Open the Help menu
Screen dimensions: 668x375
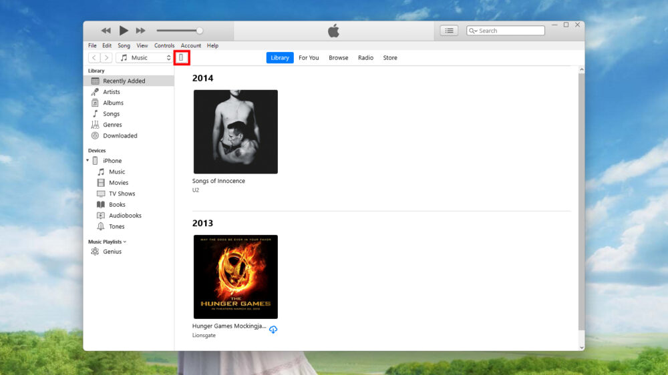click(x=212, y=45)
